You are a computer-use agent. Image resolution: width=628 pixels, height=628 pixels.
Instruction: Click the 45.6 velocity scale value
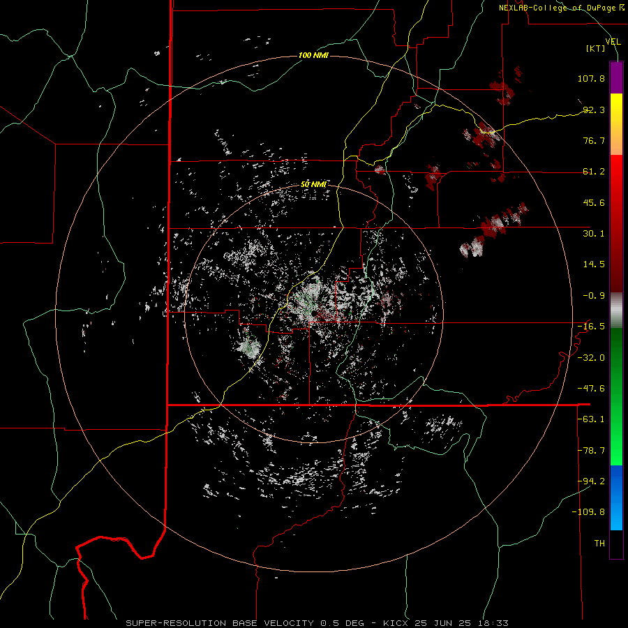click(594, 202)
